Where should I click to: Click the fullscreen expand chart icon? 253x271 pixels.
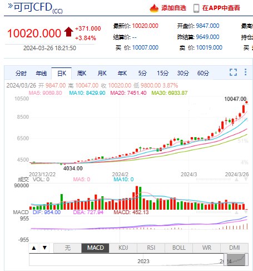click(x=233, y=72)
